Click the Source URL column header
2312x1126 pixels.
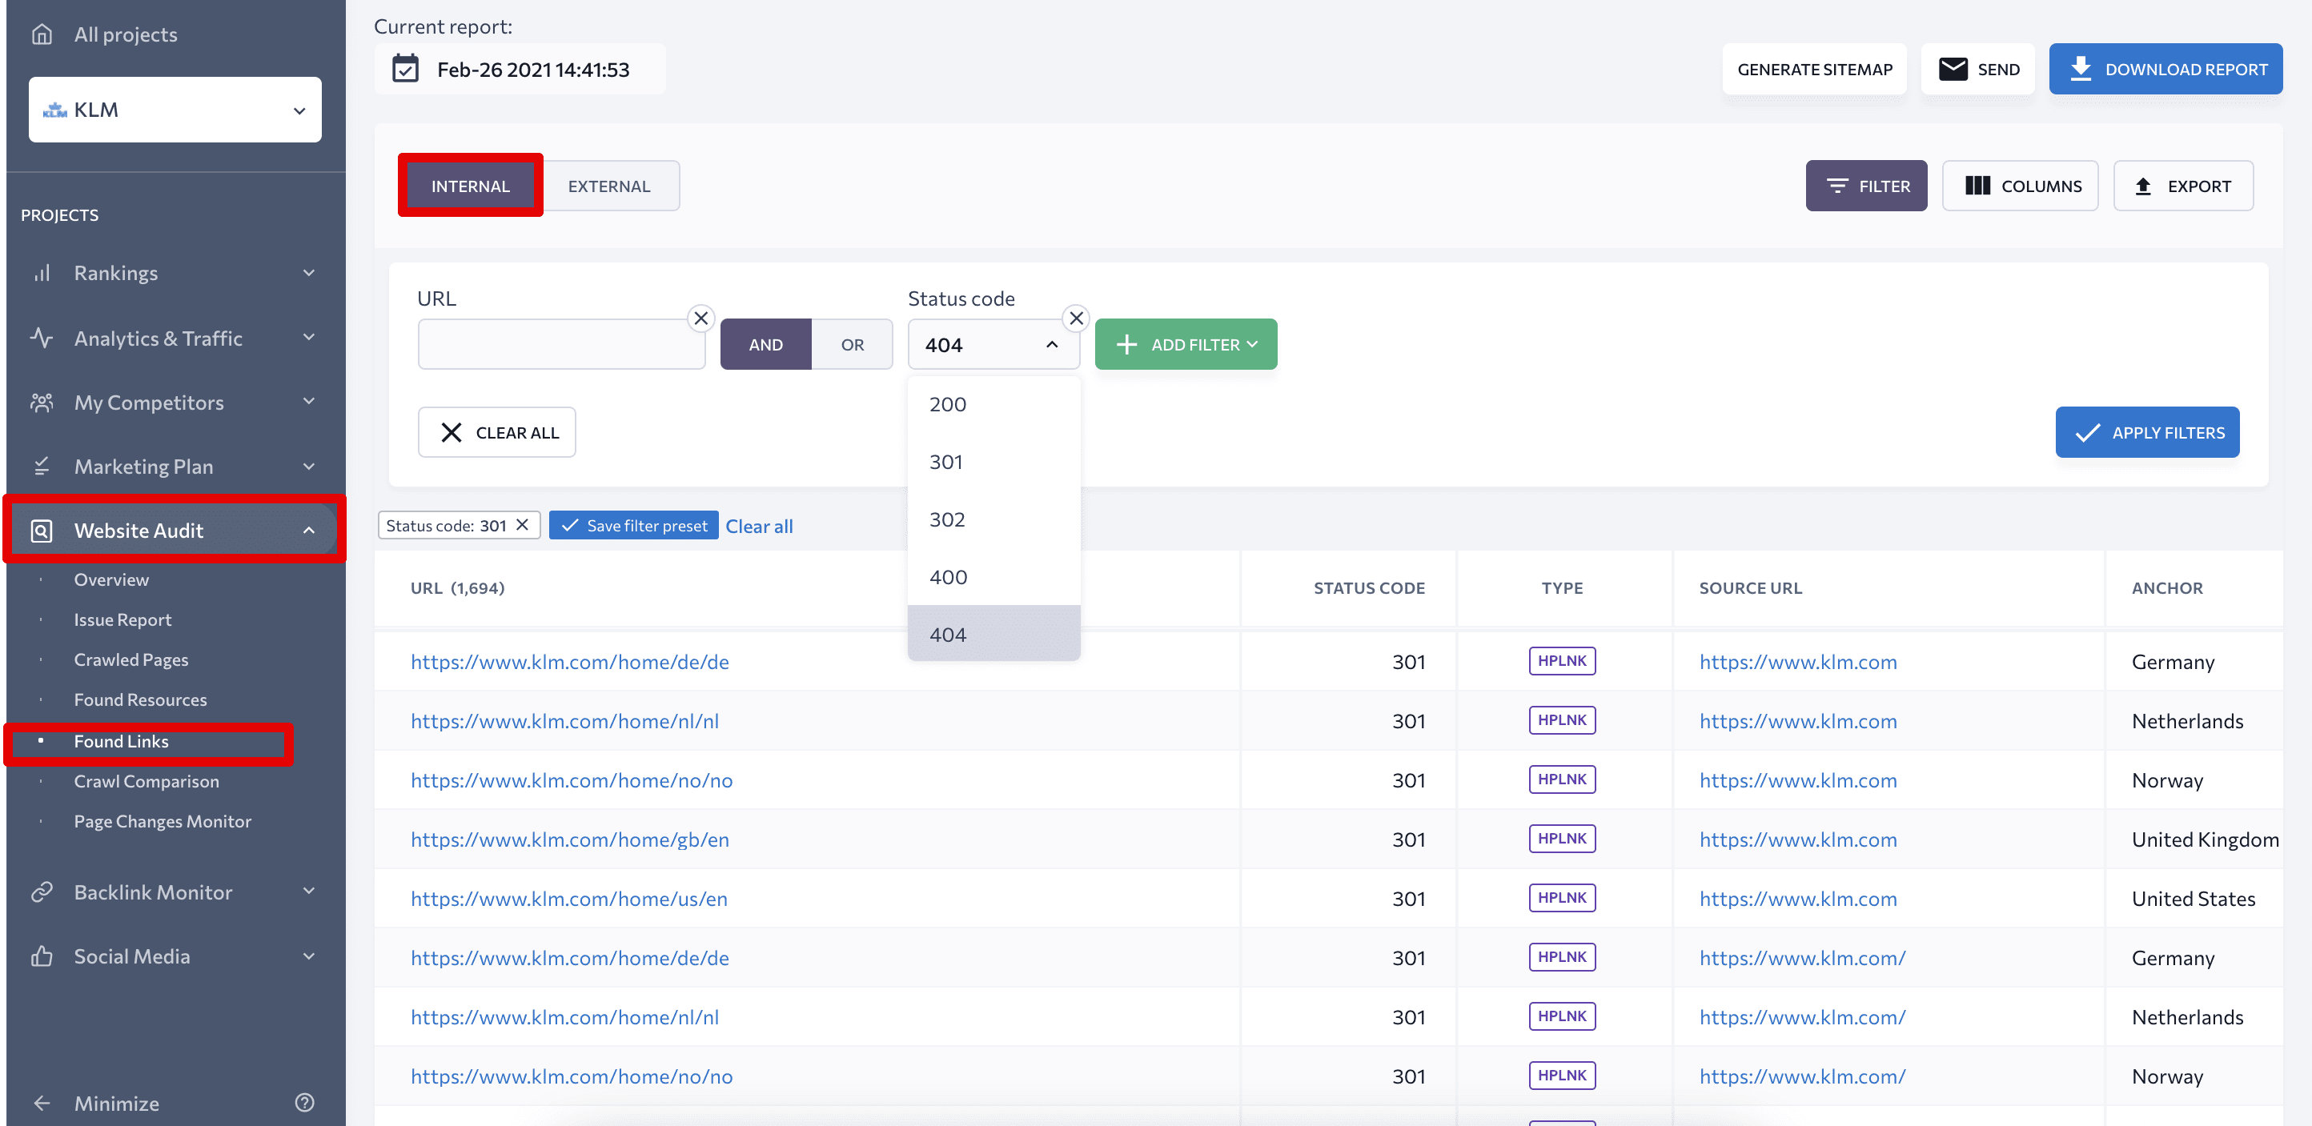(1750, 587)
